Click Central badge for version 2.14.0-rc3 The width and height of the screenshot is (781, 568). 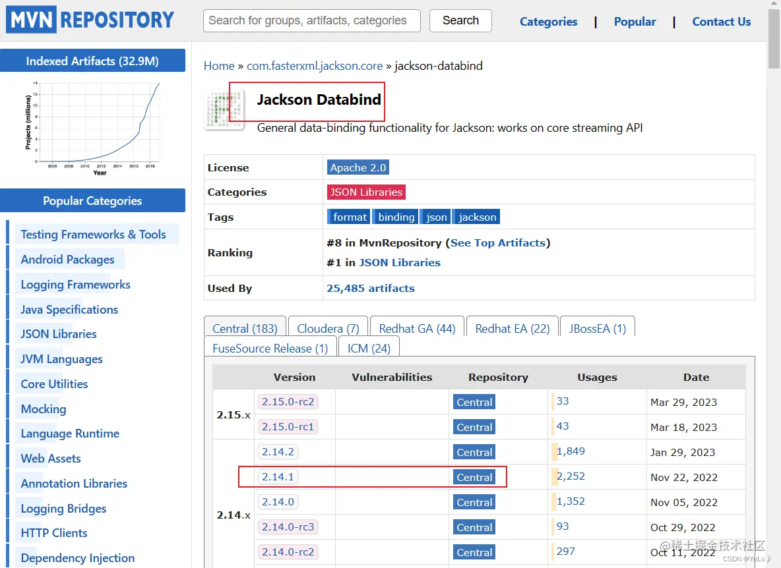[x=474, y=528]
